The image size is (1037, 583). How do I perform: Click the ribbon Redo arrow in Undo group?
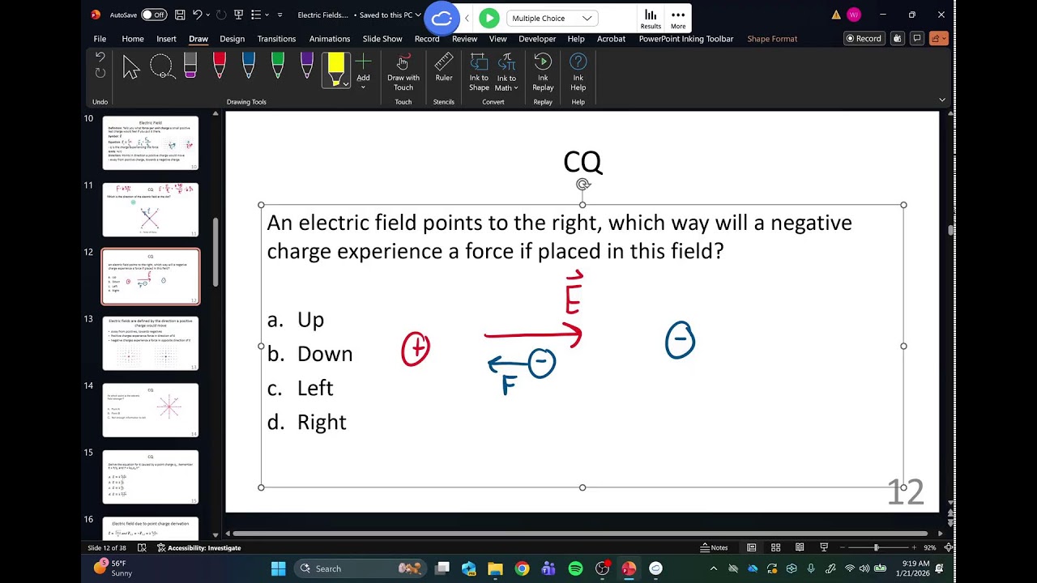pos(100,73)
